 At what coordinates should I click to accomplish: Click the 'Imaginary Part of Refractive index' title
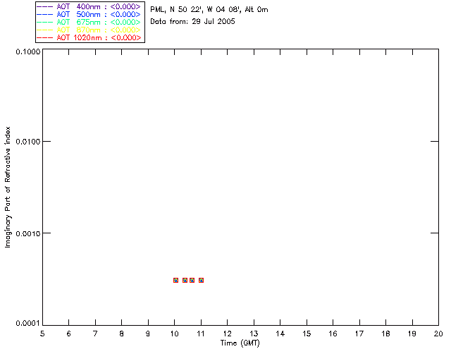[8, 187]
